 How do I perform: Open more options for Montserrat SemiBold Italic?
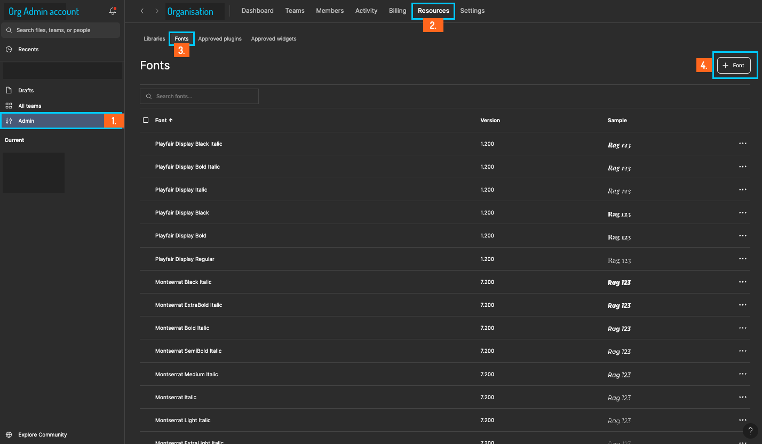click(x=742, y=351)
